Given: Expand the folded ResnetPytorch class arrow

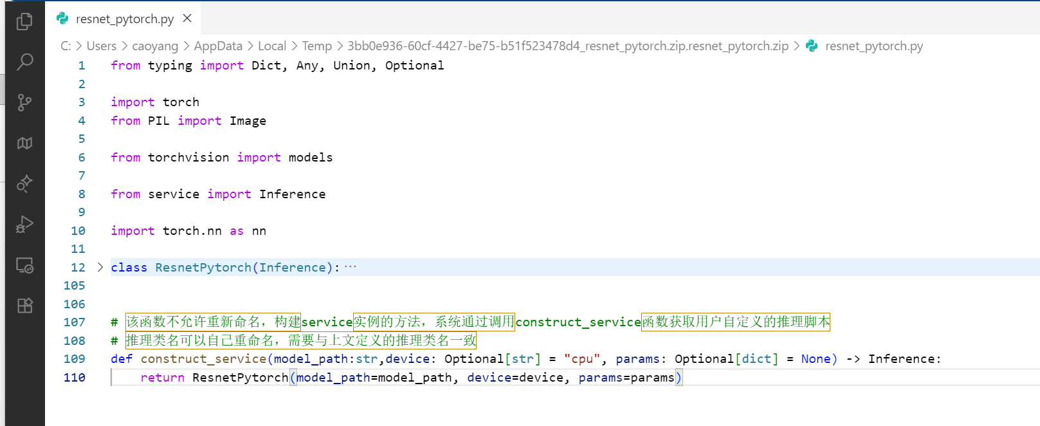Looking at the screenshot, I should coord(100,267).
